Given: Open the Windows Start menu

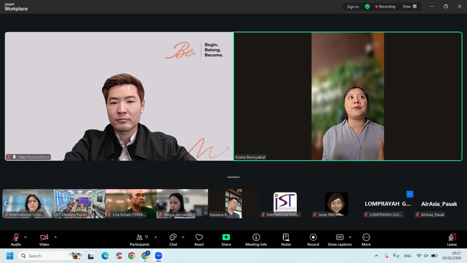Looking at the screenshot, I should click(x=10, y=256).
